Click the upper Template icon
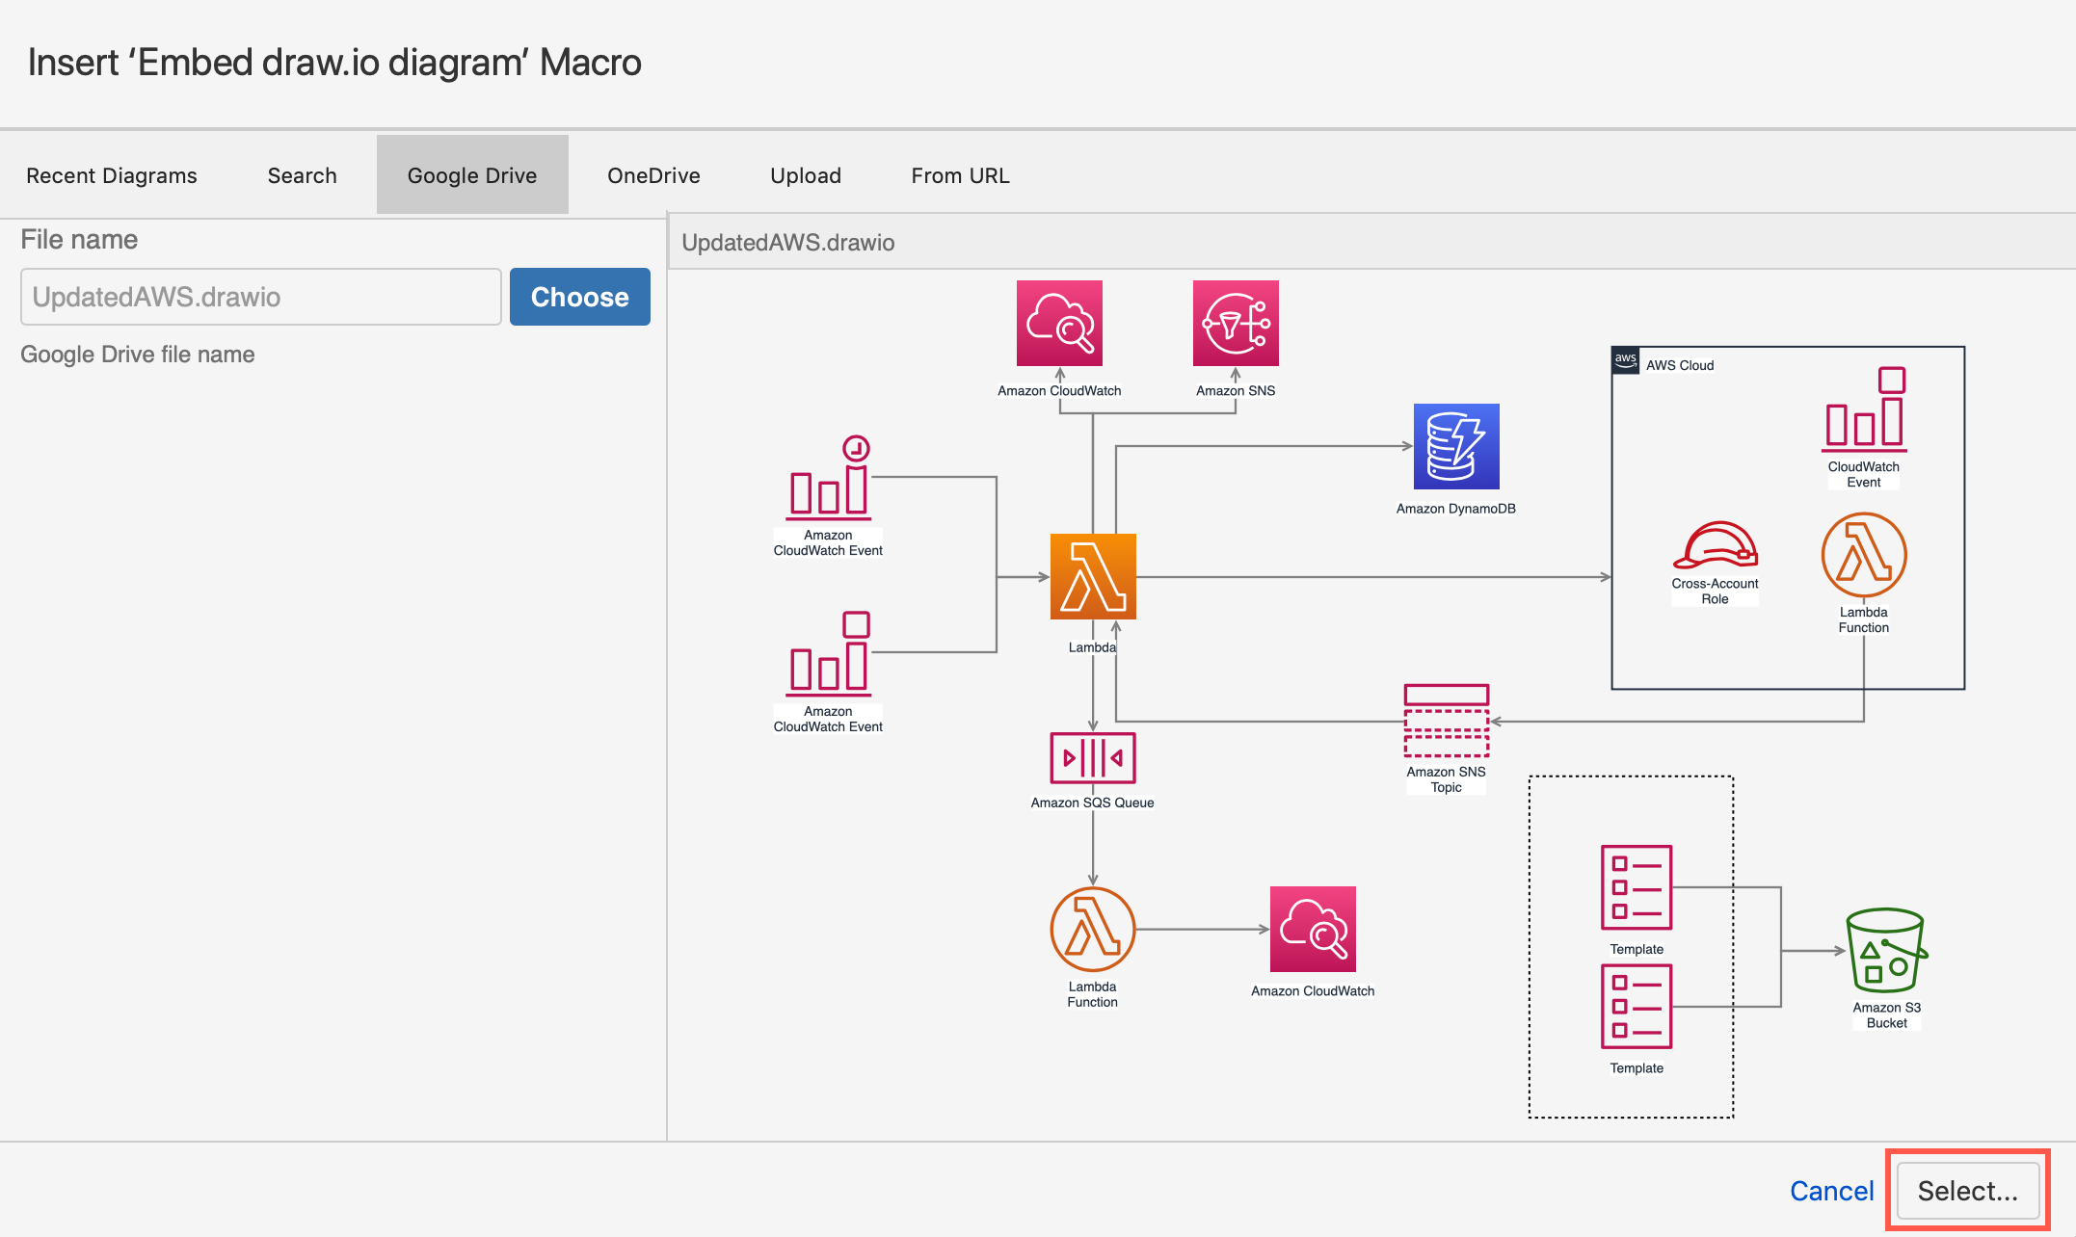 point(1636,886)
